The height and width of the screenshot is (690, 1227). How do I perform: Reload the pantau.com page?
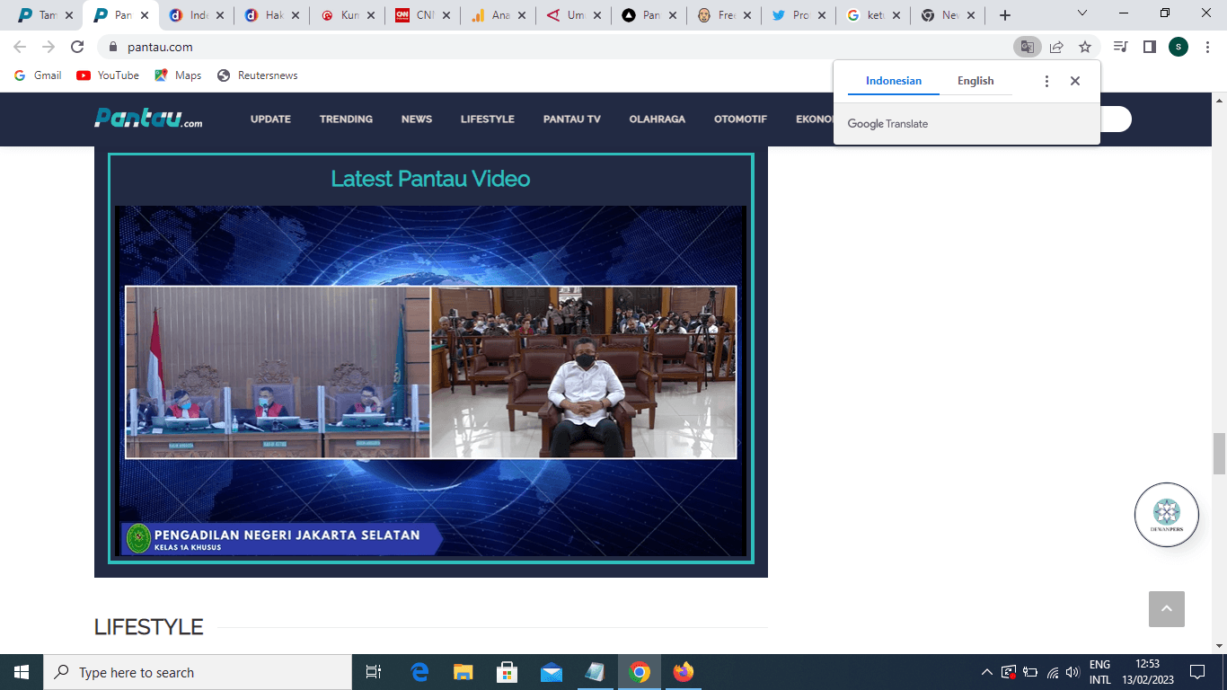[77, 47]
